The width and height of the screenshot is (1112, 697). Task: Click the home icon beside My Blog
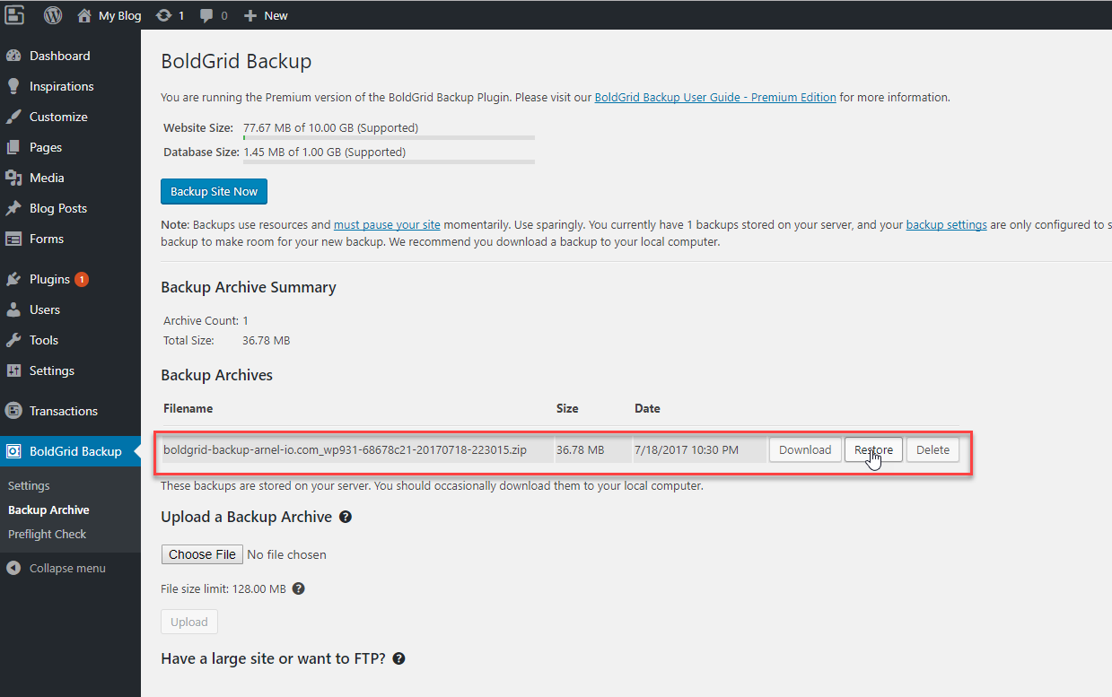84,15
